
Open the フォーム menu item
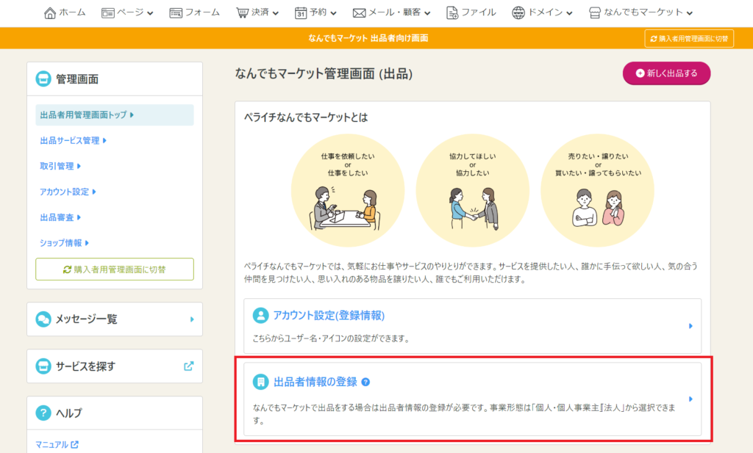coord(195,12)
